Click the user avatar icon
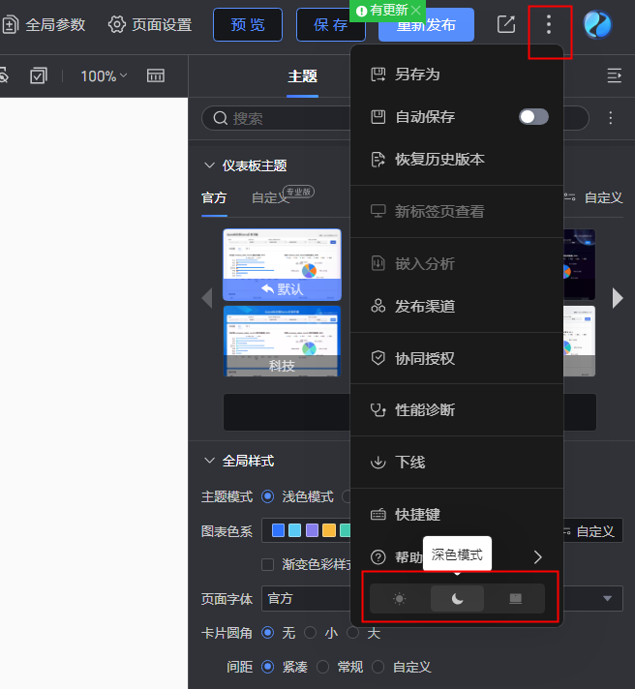 coord(597,25)
